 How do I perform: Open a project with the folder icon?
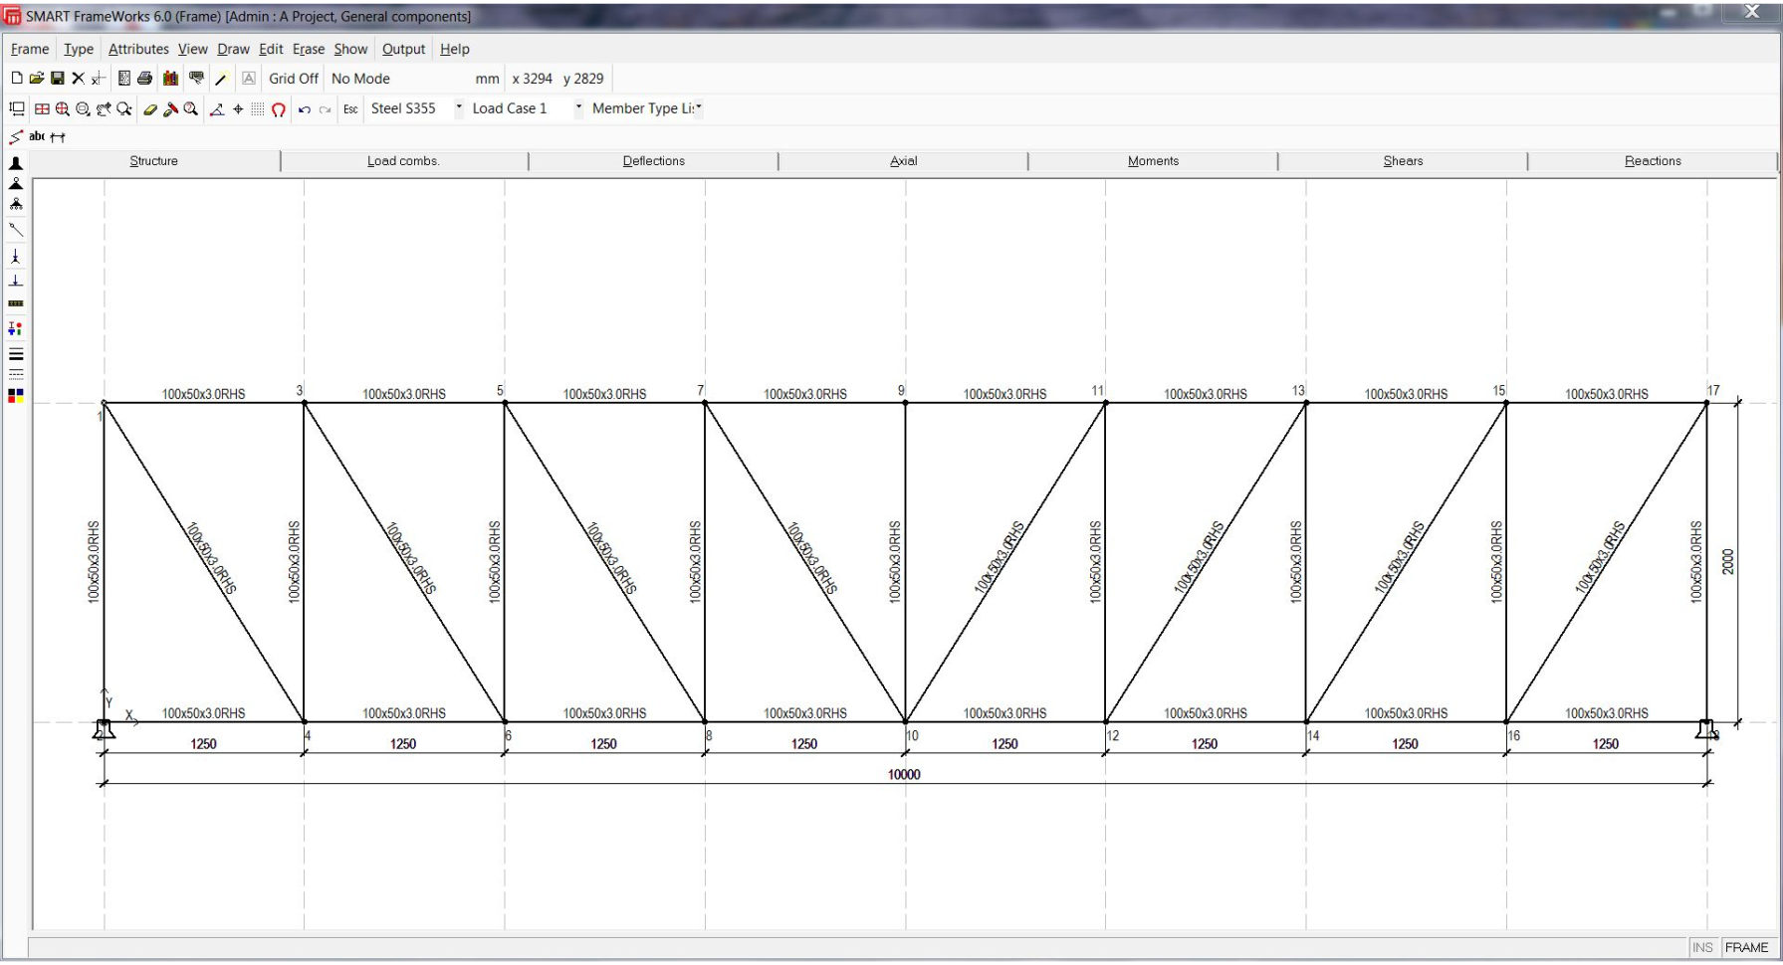click(38, 78)
